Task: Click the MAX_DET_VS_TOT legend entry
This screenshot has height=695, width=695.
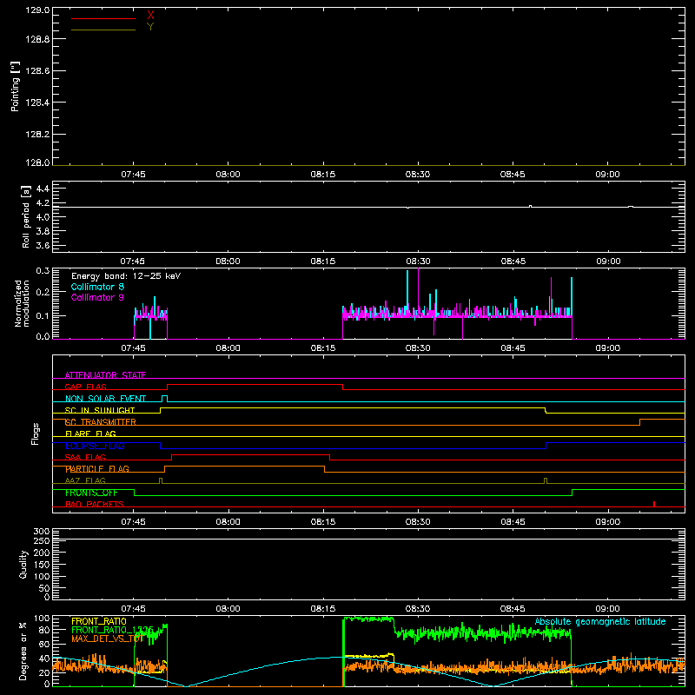Action: click(107, 639)
